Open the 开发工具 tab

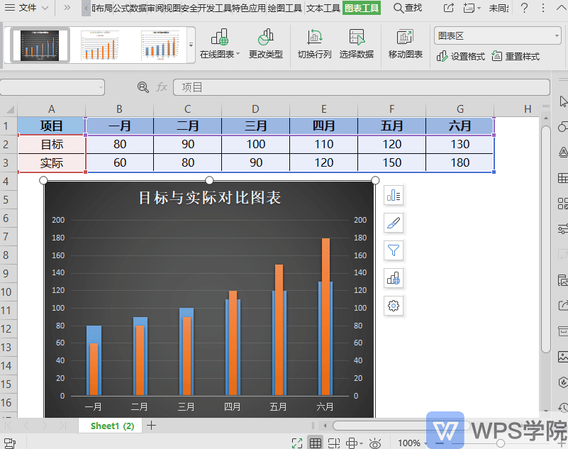pos(214,8)
